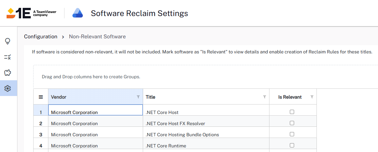Tick Is Relevant for .NET Core Hosting Bundle Options
The image size is (378, 152).
click(292, 134)
